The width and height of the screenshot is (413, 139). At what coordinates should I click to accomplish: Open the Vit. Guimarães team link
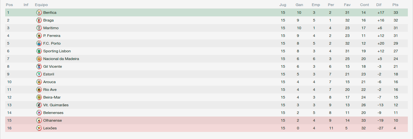click(x=56, y=105)
